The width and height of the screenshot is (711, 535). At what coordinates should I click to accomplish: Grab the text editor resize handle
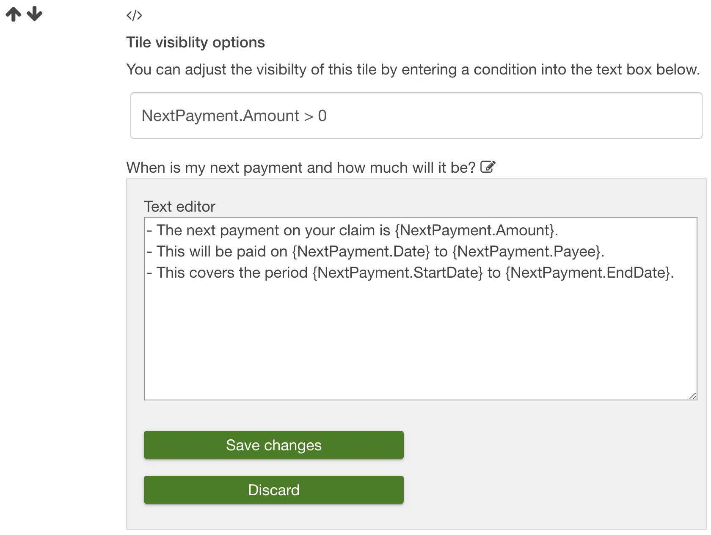click(692, 396)
